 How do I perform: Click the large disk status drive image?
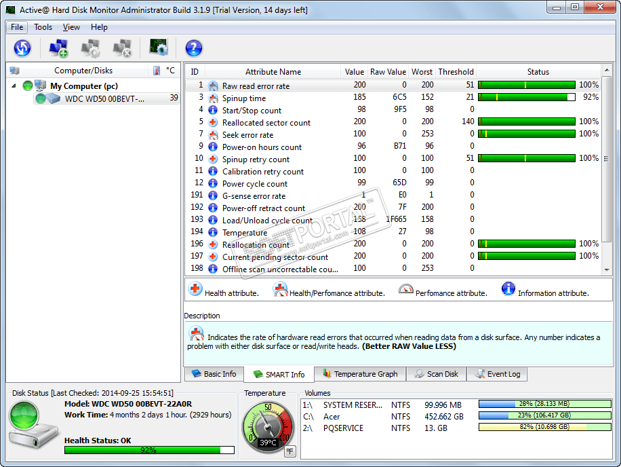click(33, 426)
